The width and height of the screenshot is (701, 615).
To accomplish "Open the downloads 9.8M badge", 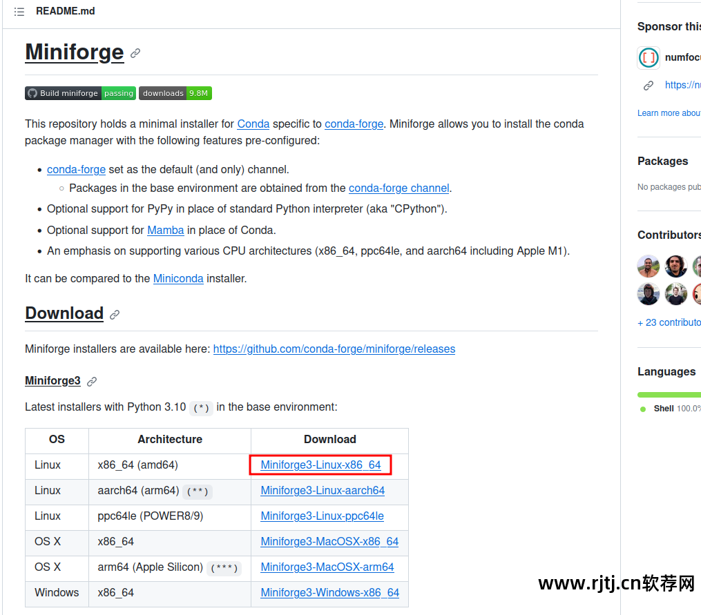I will point(175,93).
